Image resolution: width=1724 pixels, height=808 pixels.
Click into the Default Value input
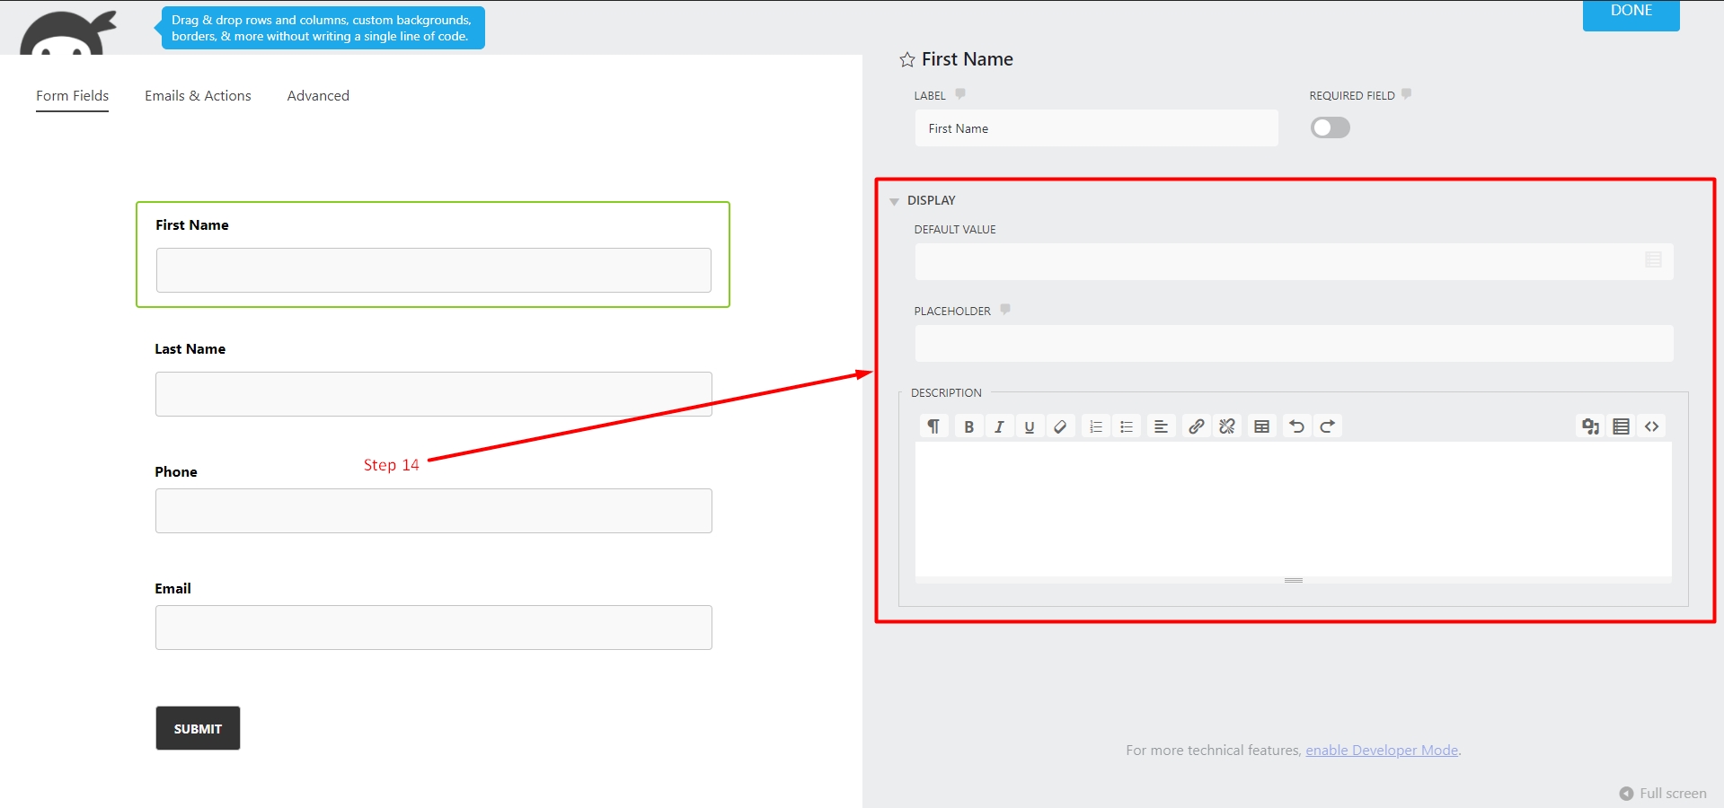[x=1294, y=261]
